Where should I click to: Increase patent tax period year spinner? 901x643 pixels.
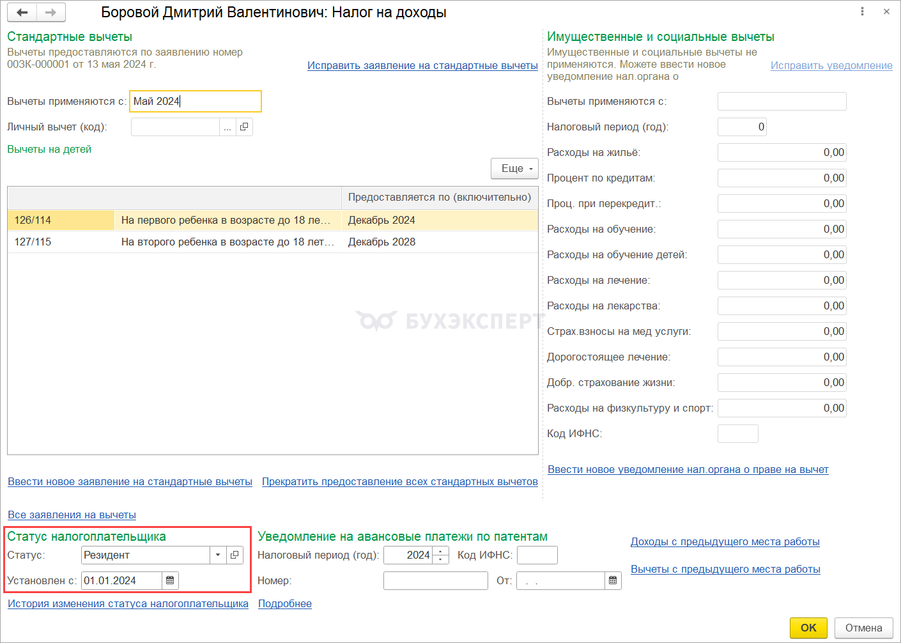click(x=441, y=551)
